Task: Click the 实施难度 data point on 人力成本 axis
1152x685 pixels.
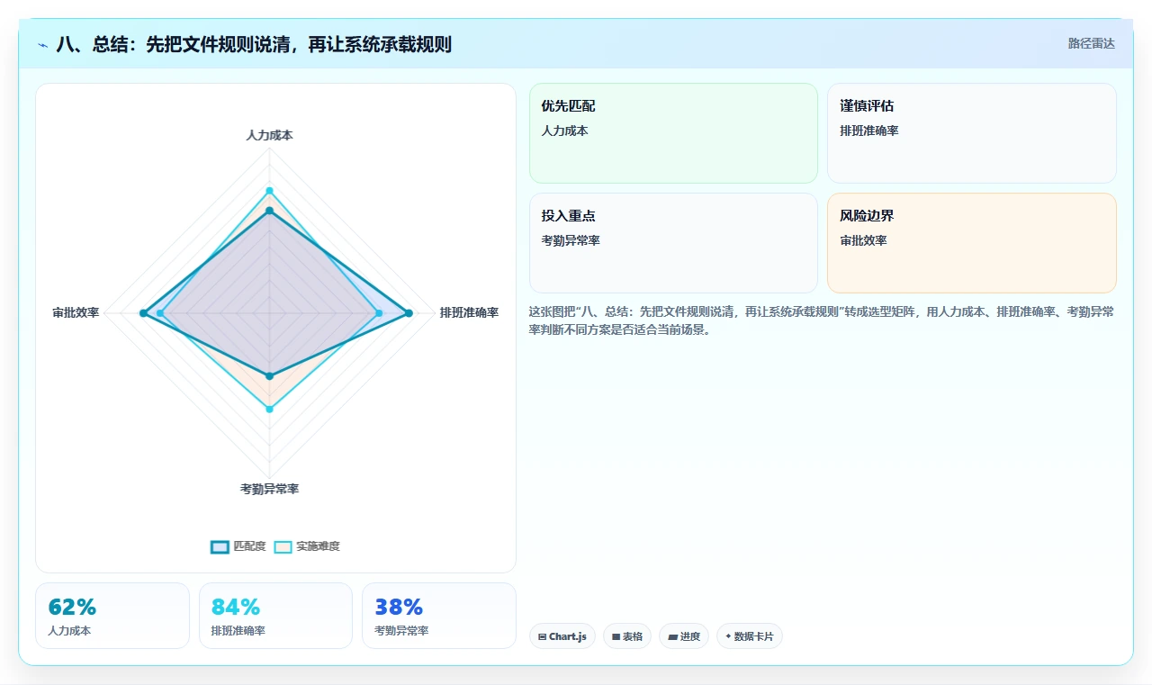Action: (269, 191)
